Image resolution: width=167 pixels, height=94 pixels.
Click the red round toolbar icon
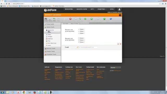(x=70, y=19)
